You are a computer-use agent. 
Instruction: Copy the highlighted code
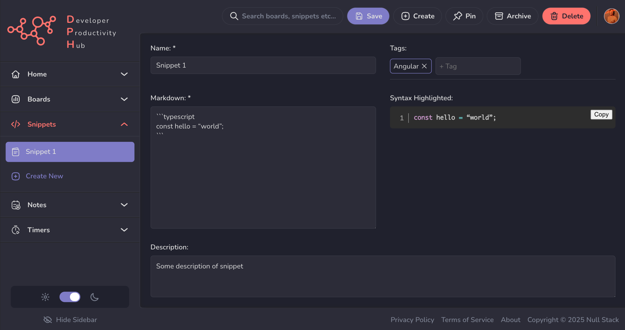(x=601, y=114)
